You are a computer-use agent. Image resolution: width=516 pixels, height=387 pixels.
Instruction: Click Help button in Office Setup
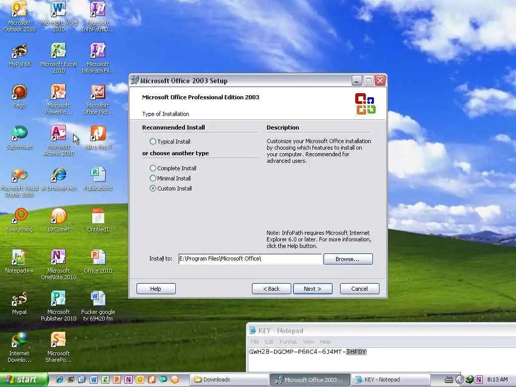click(156, 289)
